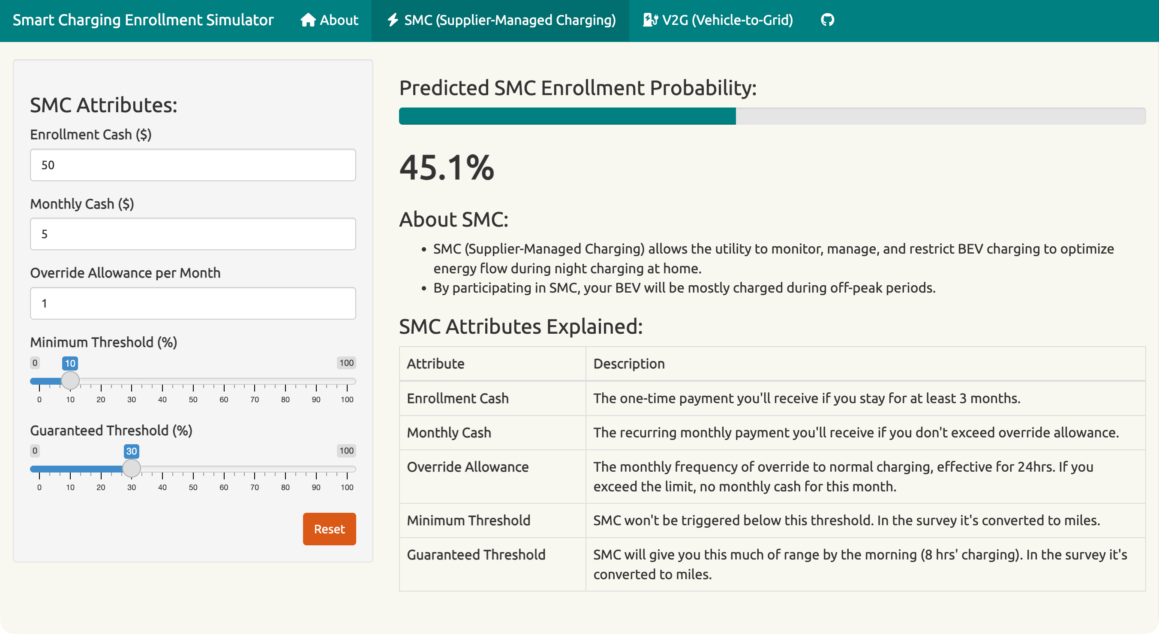This screenshot has height=634, width=1159.
Task: Click the home icon beside About
Action: tap(308, 20)
